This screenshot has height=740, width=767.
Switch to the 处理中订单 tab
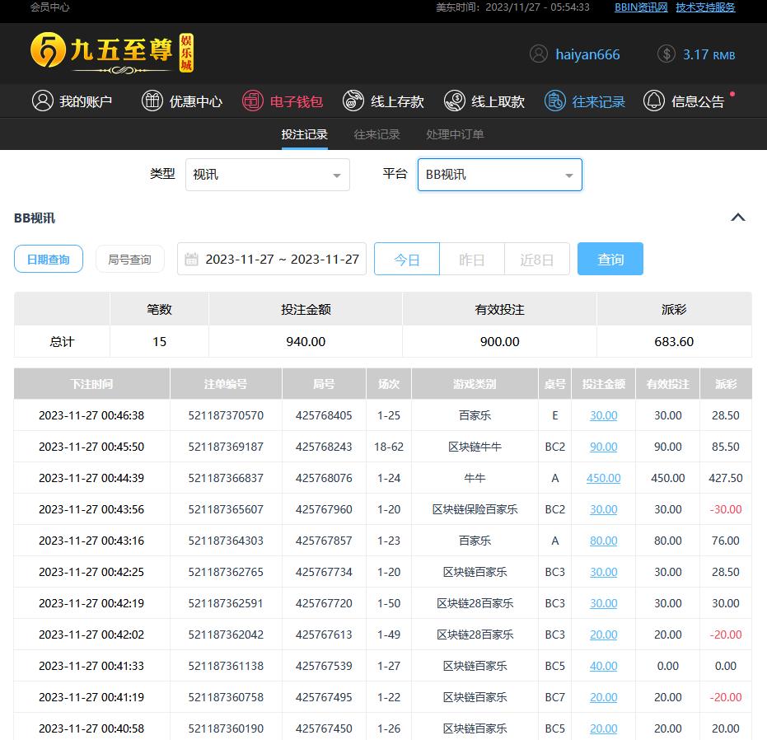click(455, 134)
